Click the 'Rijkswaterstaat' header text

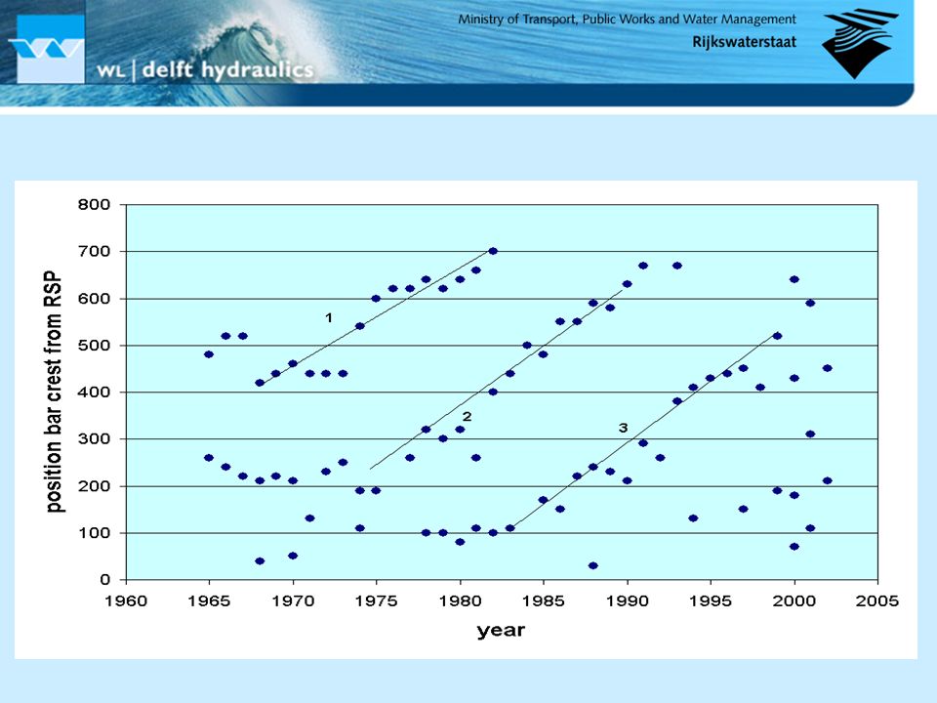[x=744, y=42]
